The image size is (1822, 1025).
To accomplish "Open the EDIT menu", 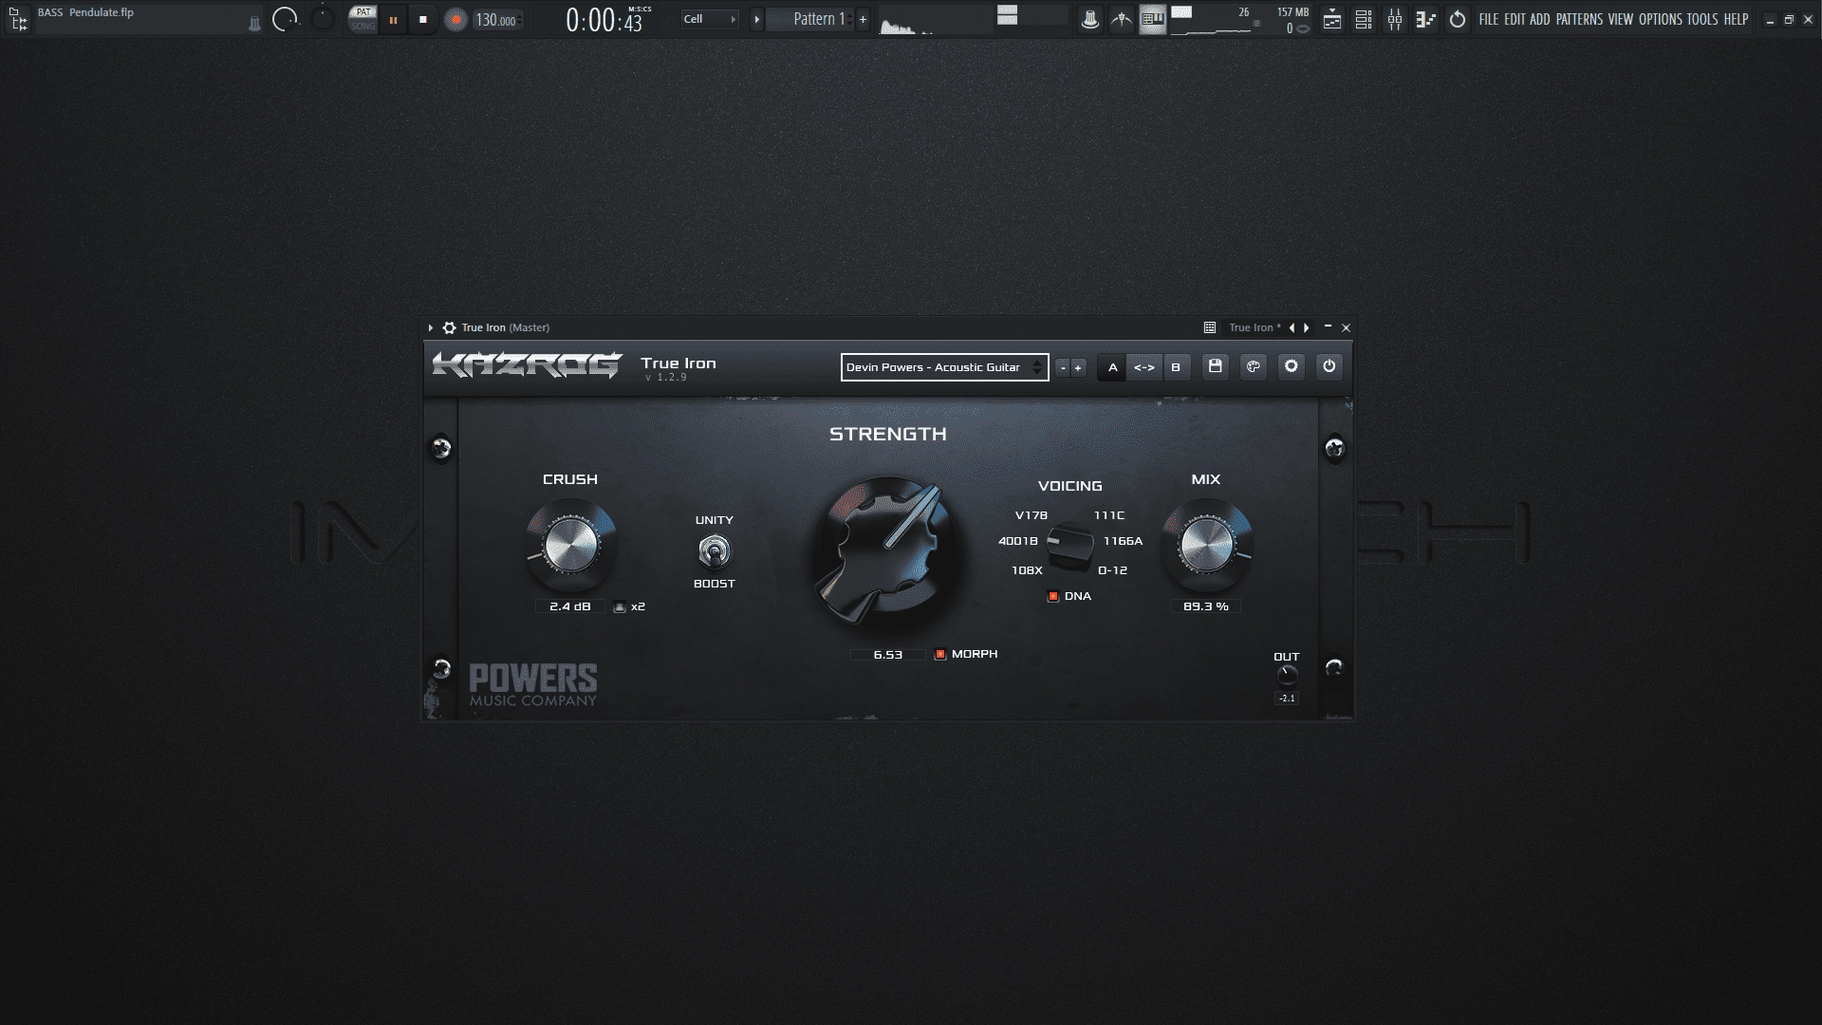I will [1515, 19].
